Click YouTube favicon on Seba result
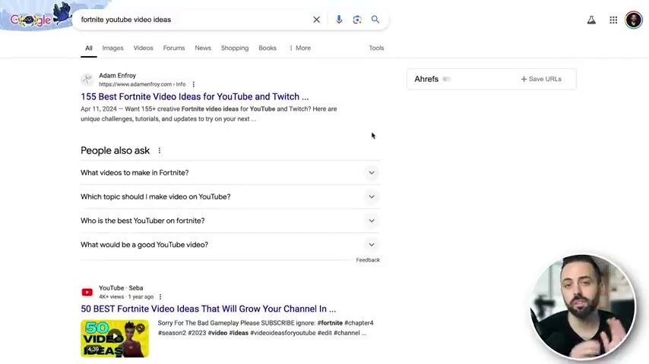This screenshot has width=649, height=364. pos(87,293)
